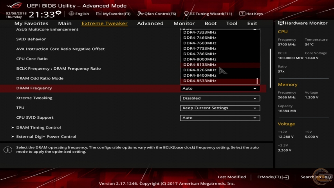Viewport: 334px width, 188px height.
Task: Start EZ Tuning Wizard(F11)
Action: (208, 14)
